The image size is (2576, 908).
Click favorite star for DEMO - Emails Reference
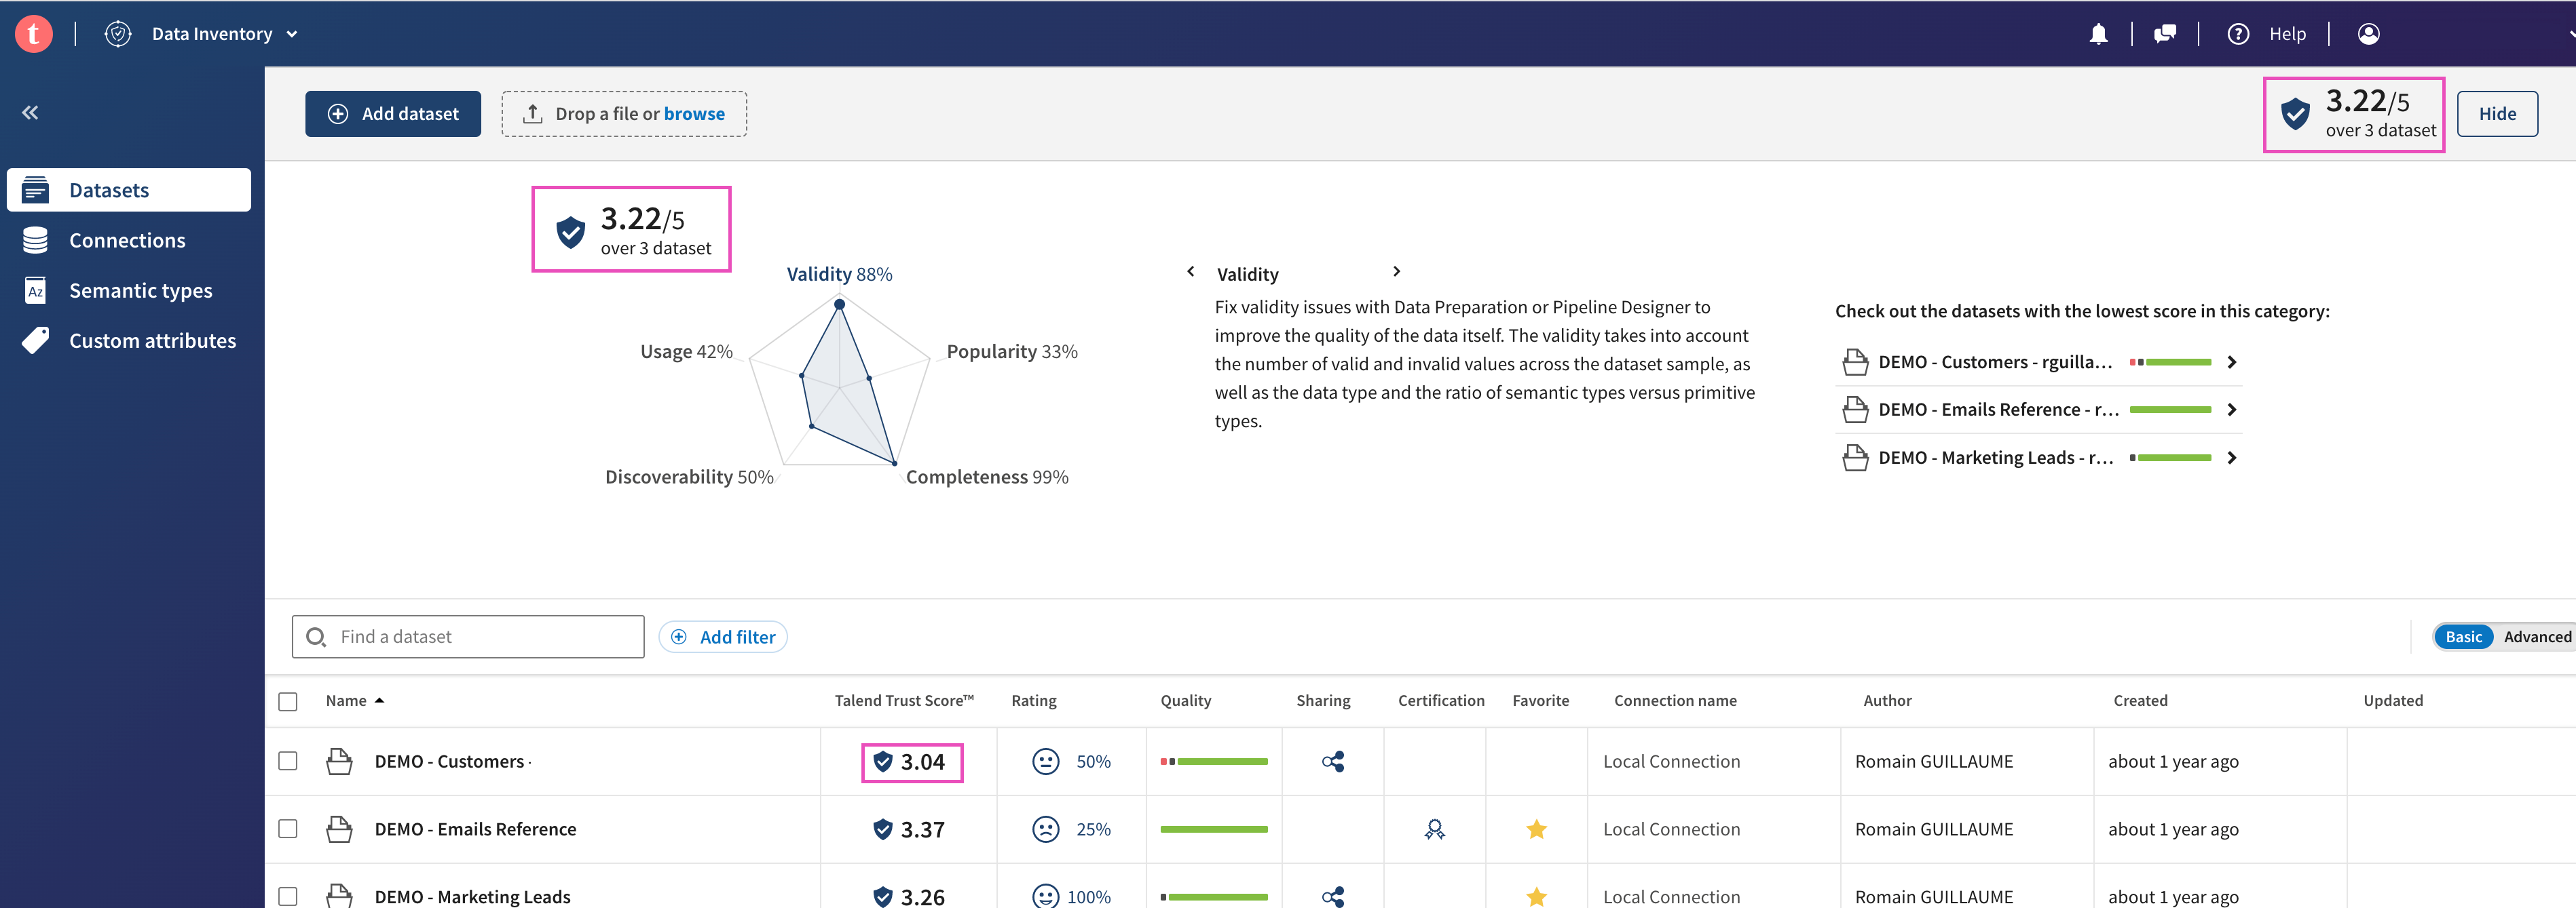pyautogui.click(x=1536, y=829)
